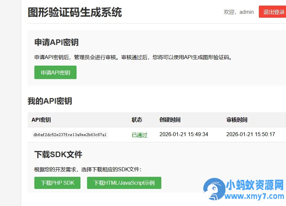The width and height of the screenshot is (286, 206).
Task: Click the 创建时间 column header
Action: click(x=170, y=120)
